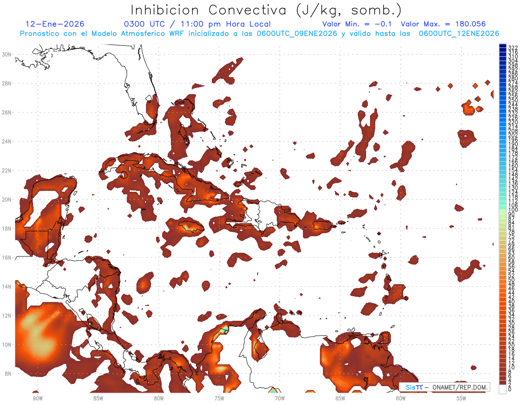
Task: Click the '10N' latitude label
Action: click(7, 345)
